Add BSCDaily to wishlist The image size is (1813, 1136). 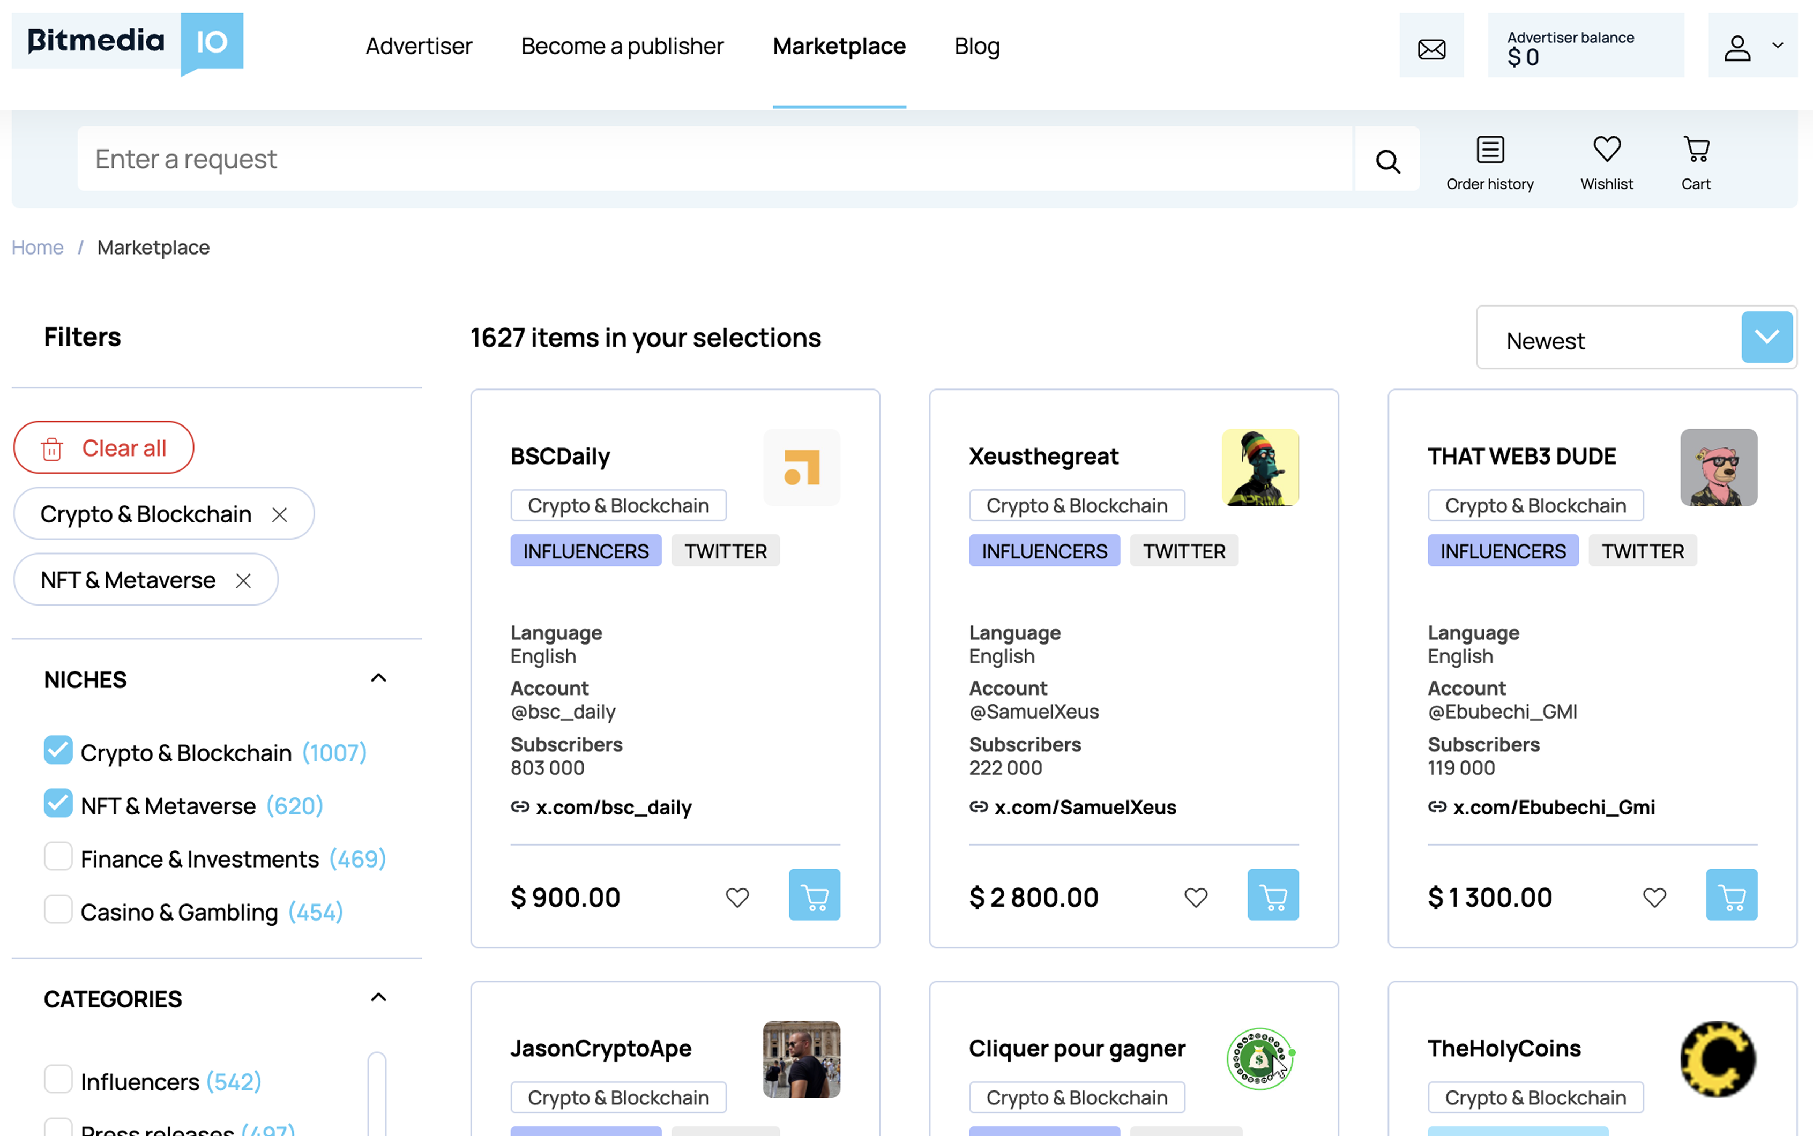[737, 897]
